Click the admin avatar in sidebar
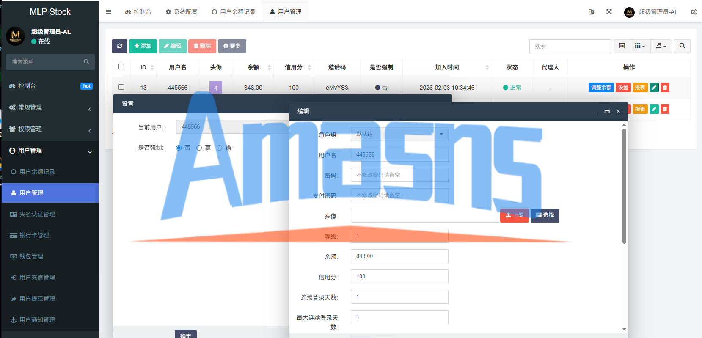The width and height of the screenshot is (702, 338). (x=16, y=36)
